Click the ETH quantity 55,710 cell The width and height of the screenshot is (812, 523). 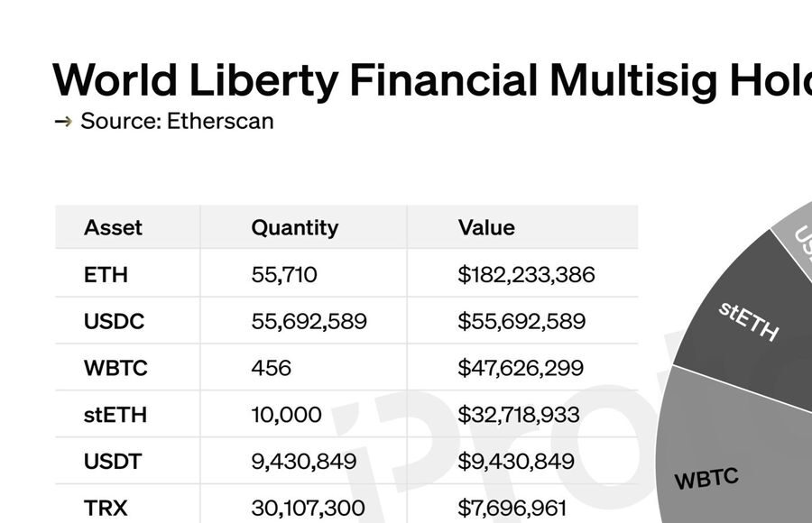284,274
